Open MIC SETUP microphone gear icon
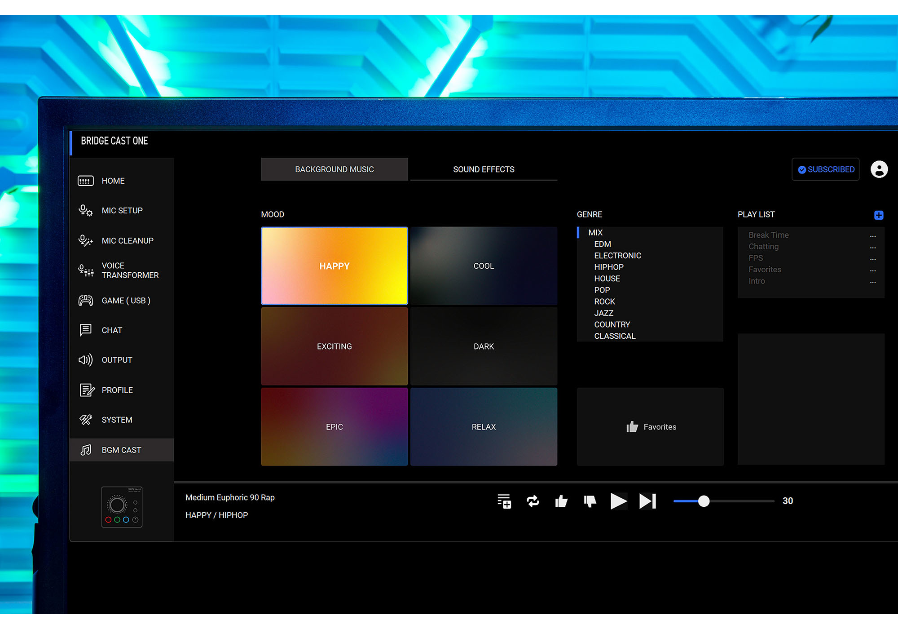The image size is (898, 629). 85,210
